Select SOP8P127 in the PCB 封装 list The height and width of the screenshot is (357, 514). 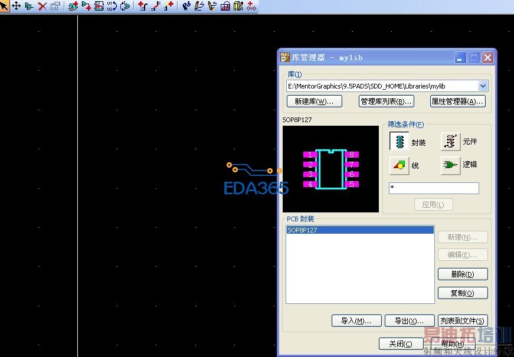point(360,230)
